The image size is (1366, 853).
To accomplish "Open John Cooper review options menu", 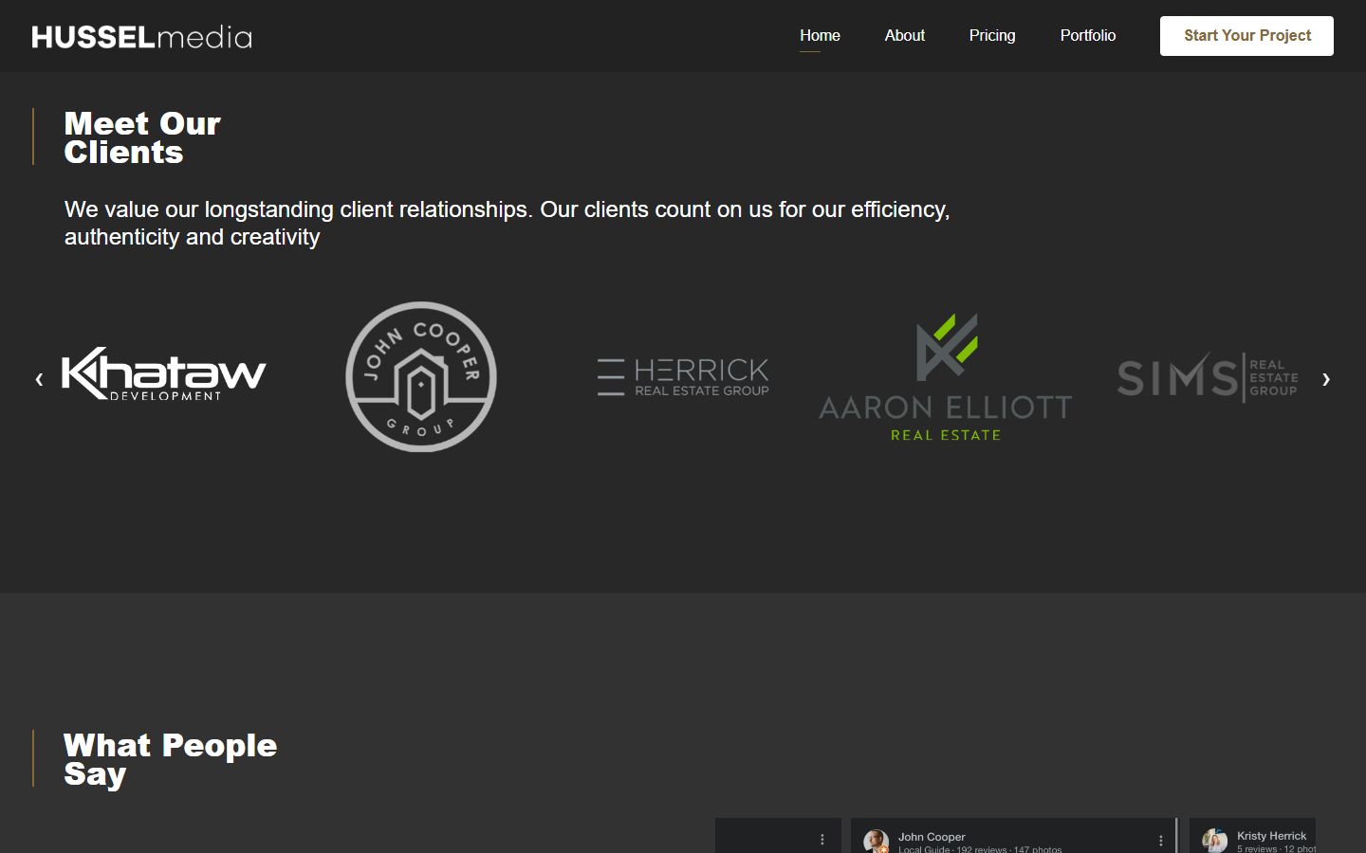I will pos(1160,841).
